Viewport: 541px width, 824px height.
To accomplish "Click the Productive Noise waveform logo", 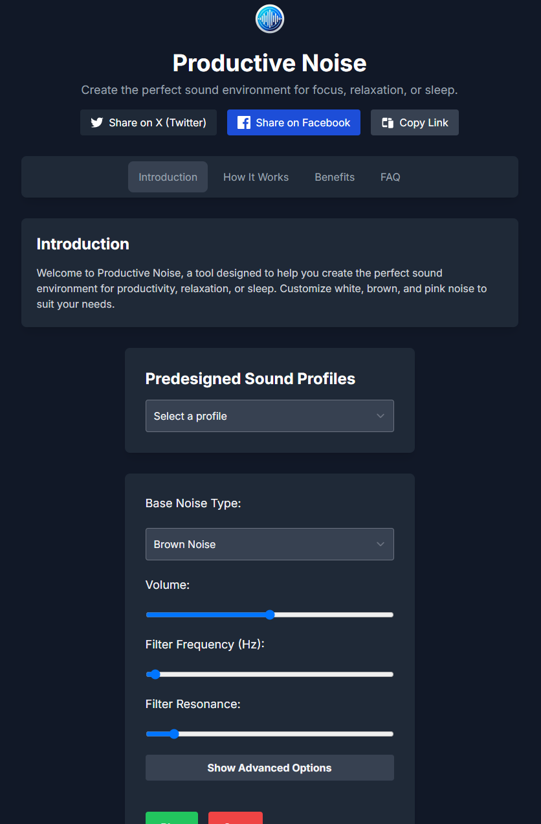I will [x=270, y=19].
